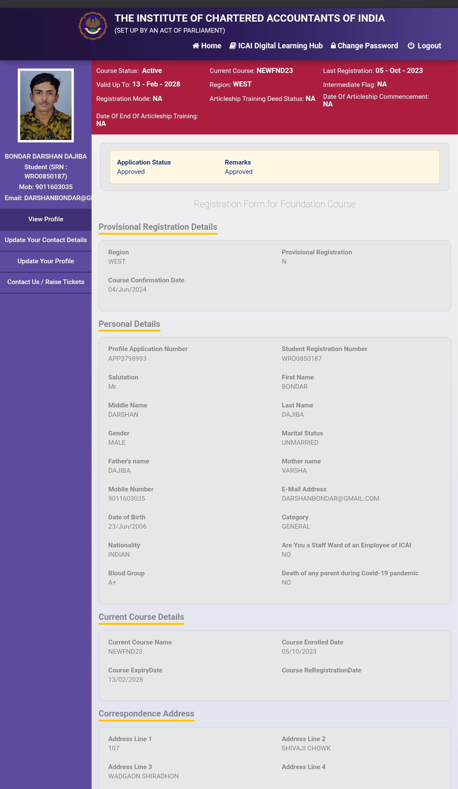Click the E-Mail Address value DARSHANBONDAR@GMAIL.COM
Viewport: 458px width, 789px height.
click(330, 499)
